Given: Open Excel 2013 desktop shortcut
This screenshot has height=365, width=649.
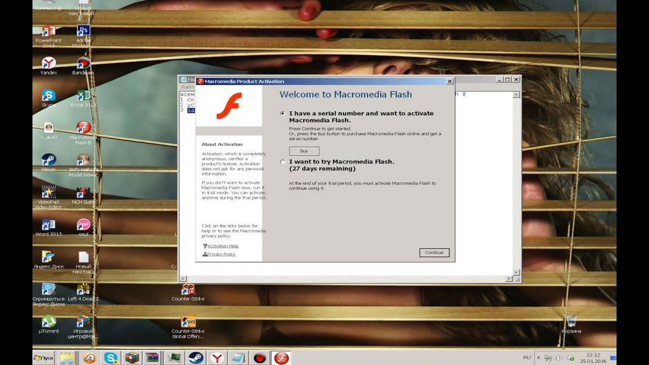Looking at the screenshot, I should (83, 98).
